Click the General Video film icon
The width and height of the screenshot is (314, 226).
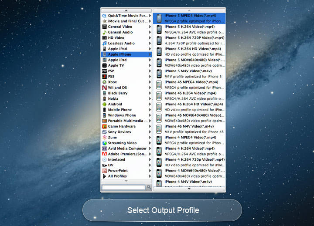pos(104,27)
